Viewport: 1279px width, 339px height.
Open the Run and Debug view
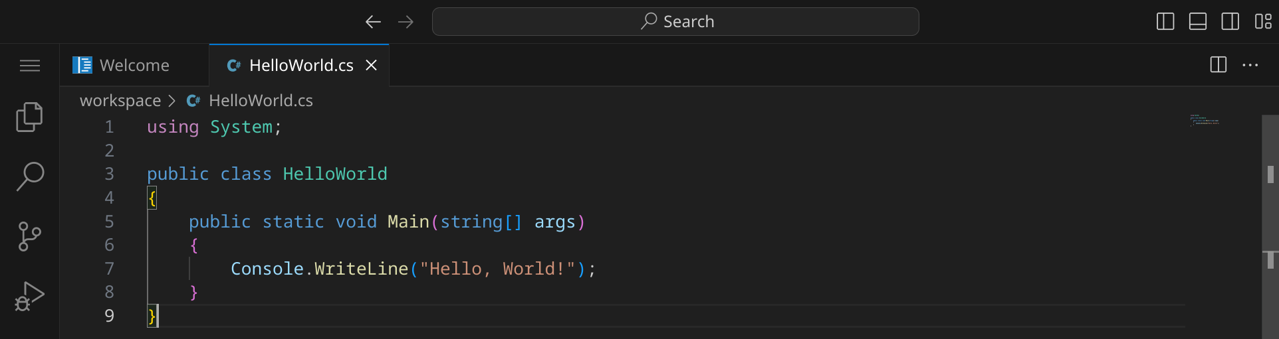29,296
